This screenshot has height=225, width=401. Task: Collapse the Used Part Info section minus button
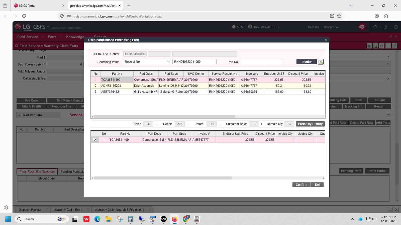click(x=388, y=115)
